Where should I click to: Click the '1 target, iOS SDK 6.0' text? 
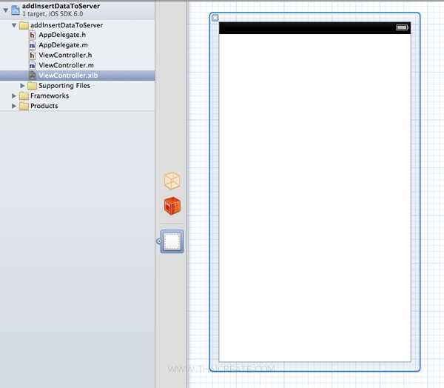[53, 14]
